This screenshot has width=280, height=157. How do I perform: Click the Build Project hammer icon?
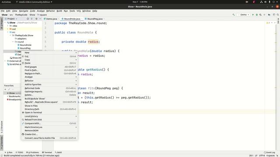coord(233,15)
